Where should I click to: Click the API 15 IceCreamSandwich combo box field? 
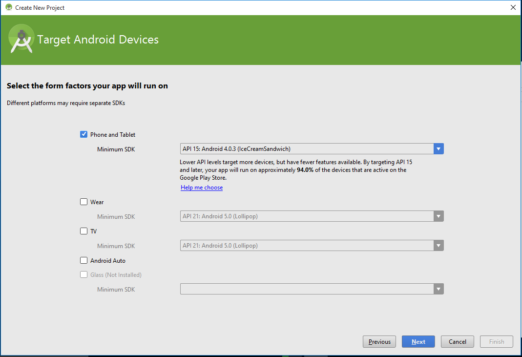tap(306, 149)
